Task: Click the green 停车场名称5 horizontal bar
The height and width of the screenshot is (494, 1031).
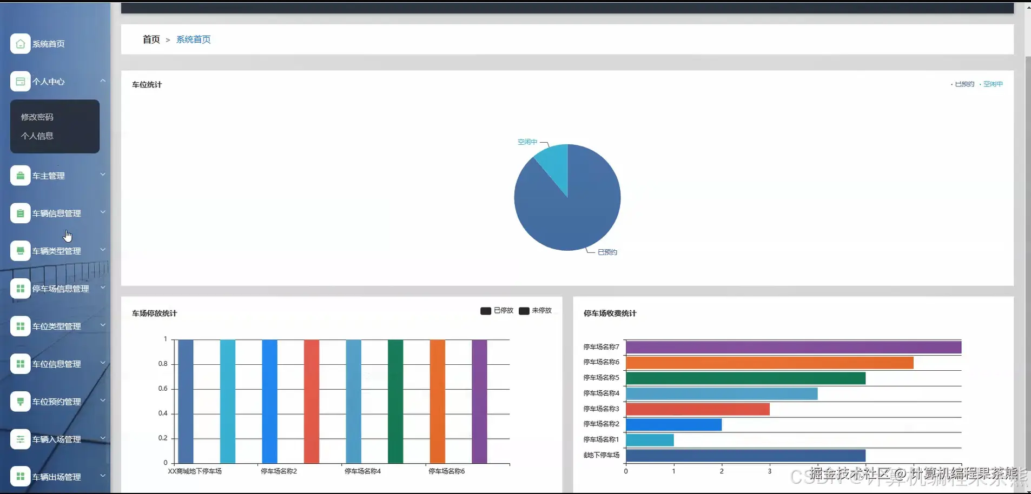Action: point(746,378)
